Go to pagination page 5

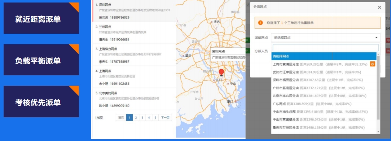[155, 118]
